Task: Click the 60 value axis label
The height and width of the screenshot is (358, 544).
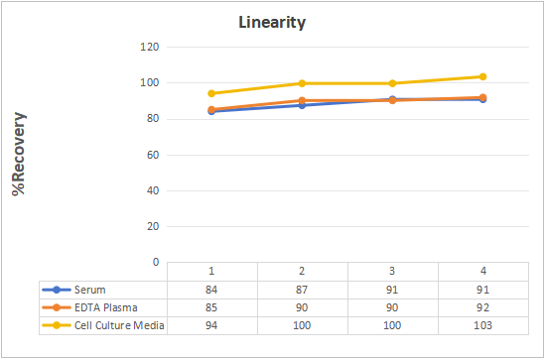Action: pos(152,155)
